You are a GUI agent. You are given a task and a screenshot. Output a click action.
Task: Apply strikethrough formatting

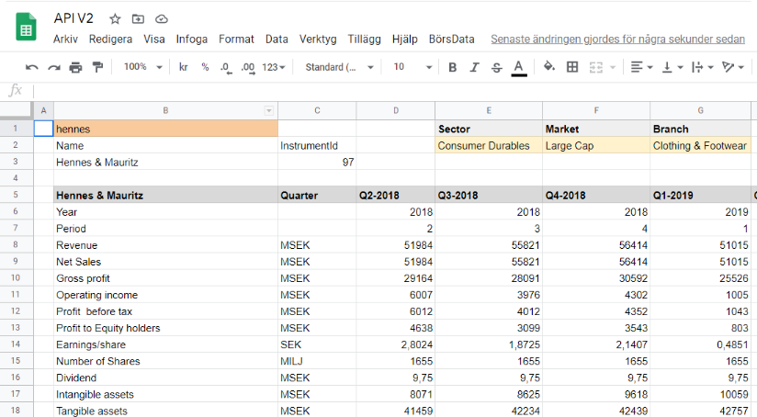point(496,67)
